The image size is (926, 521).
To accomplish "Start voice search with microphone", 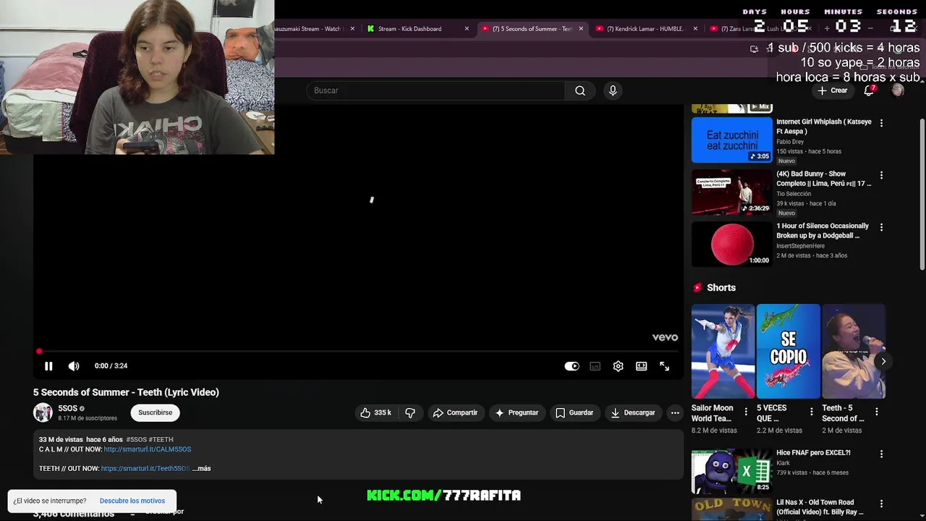I will point(613,90).
